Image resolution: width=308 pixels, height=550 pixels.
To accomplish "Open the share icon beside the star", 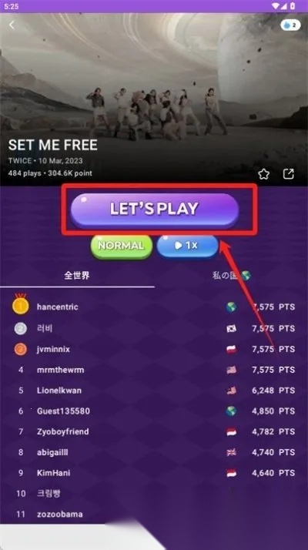I will [x=288, y=173].
